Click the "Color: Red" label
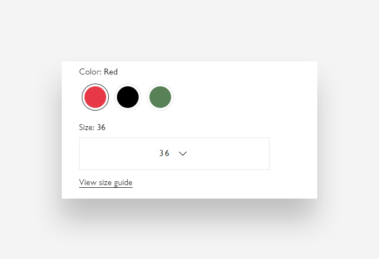 [x=98, y=72]
